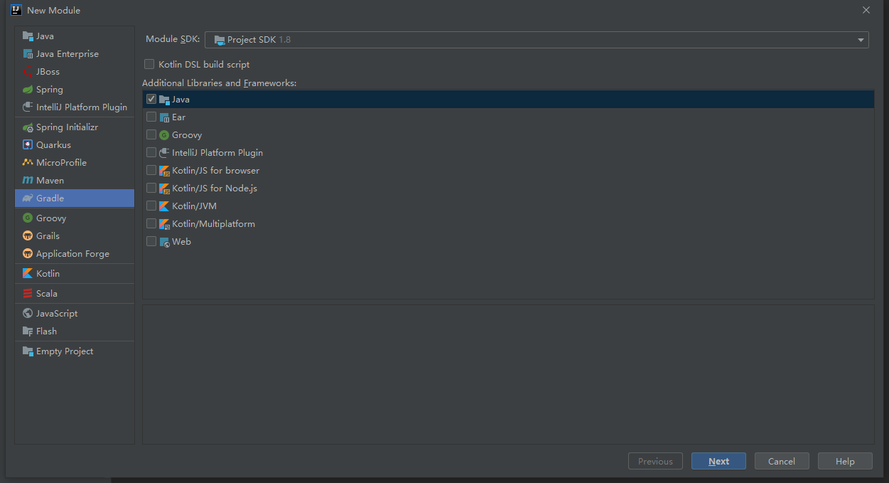Enable the Web framework checkbox

pyautogui.click(x=151, y=241)
